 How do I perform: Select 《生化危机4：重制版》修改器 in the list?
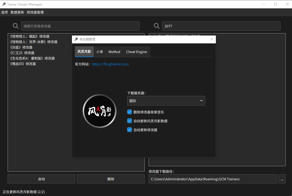(32, 58)
